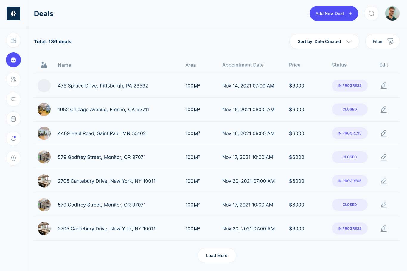This screenshot has height=271, width=407.
Task: Click the 100M² area in the 475 Spruce Drive row
Action: coord(193,86)
